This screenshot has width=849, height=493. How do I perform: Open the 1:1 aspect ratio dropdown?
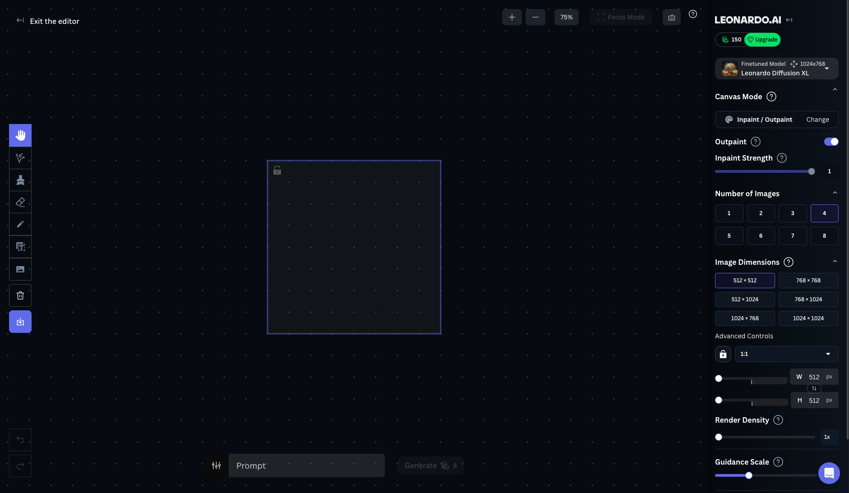pyautogui.click(x=787, y=354)
